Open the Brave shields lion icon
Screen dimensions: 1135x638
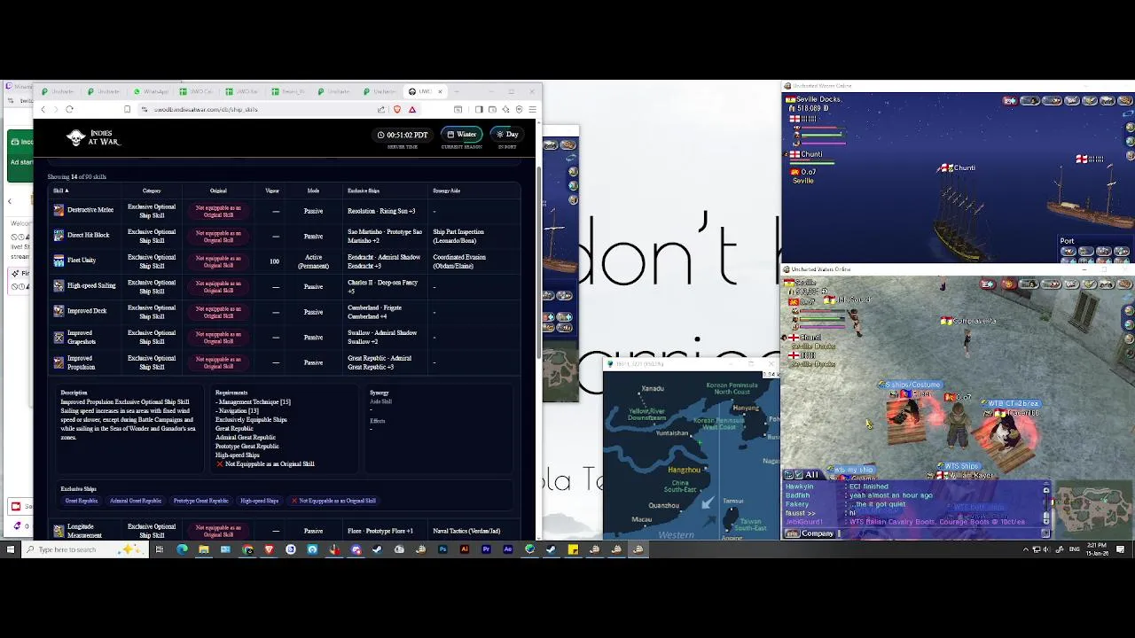(x=396, y=109)
